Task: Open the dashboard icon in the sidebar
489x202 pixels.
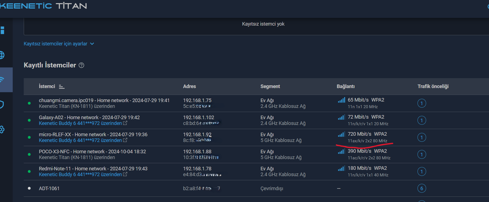Action: 2,30
